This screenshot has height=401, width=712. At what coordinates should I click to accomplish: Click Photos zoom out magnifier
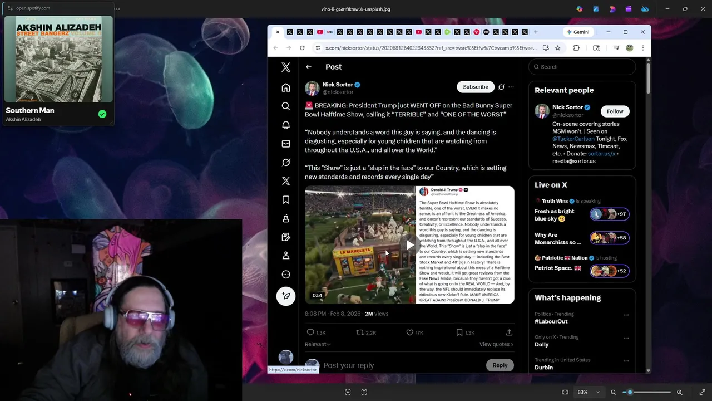pos(614,392)
